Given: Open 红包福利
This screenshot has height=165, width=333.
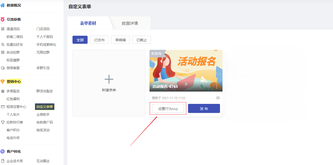Looking at the screenshot, I should [13, 99].
